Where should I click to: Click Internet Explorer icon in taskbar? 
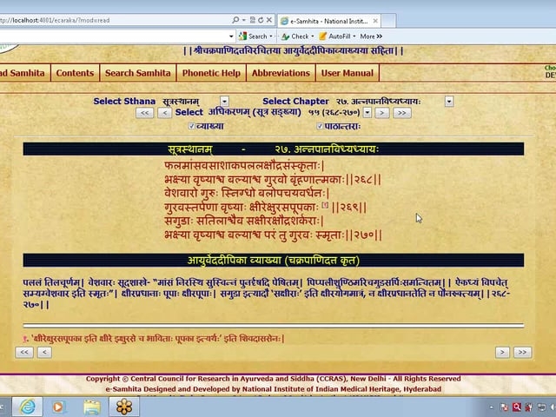click(x=27, y=406)
